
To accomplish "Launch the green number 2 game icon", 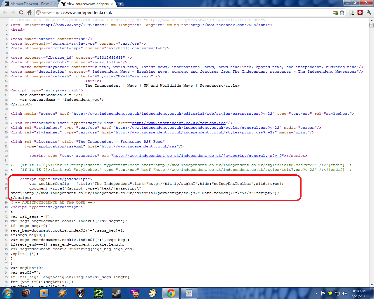I will [x=98, y=293].
